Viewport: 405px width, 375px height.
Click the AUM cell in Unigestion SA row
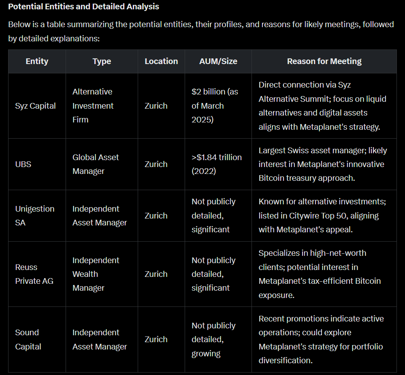point(218,216)
